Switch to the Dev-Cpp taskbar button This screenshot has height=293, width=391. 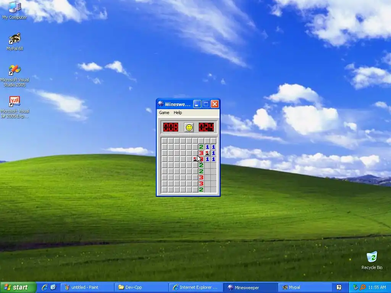tap(141, 287)
